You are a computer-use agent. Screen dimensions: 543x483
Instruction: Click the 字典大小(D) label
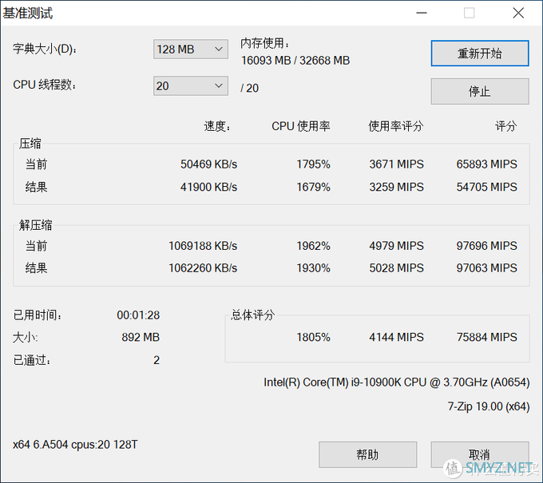[x=45, y=49]
